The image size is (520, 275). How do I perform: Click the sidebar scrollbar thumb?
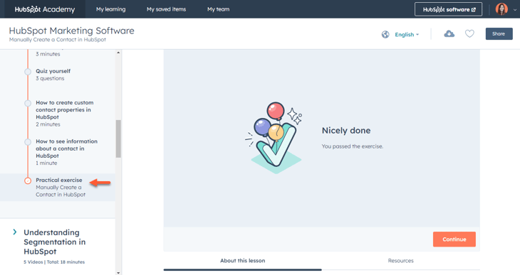tap(118, 139)
